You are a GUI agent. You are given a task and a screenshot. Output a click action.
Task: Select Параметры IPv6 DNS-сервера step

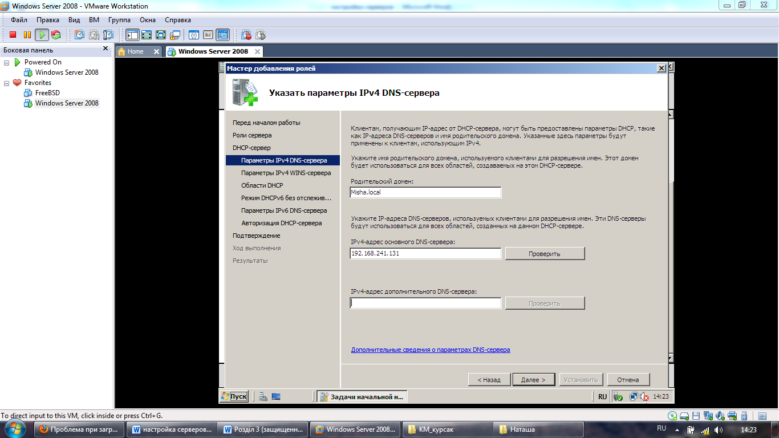(284, 210)
